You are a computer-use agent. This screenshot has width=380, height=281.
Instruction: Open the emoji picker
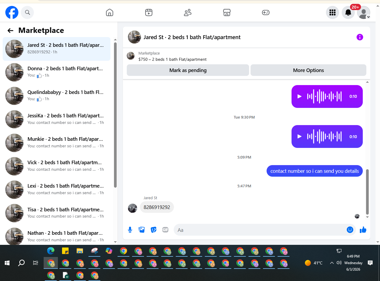click(350, 230)
